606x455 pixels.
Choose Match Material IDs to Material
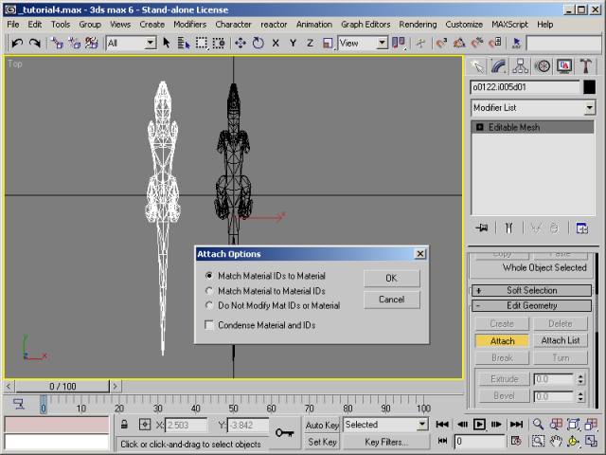click(x=209, y=276)
